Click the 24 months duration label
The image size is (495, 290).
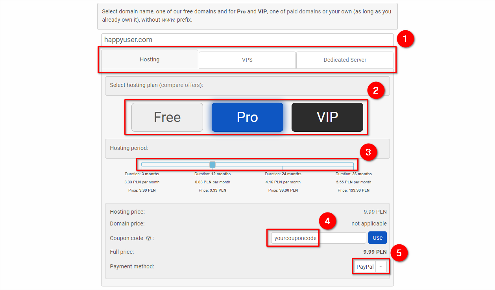tap(283, 174)
